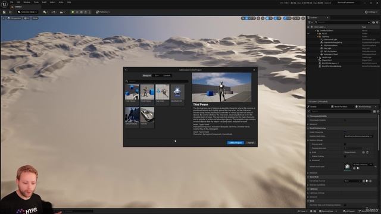Screen dimensions: 381x214
Task: Open Outliner settings gear icon
Action: [x=377, y=23]
